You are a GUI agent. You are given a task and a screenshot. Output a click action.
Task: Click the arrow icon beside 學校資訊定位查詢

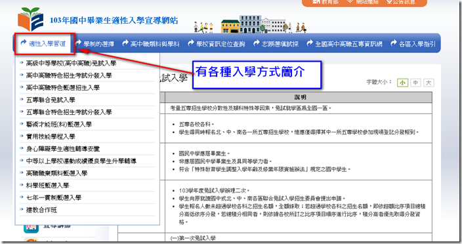coord(191,43)
